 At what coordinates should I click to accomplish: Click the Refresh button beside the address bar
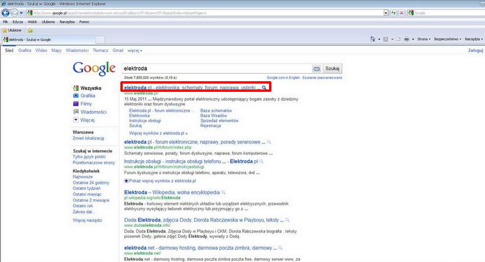pos(394,13)
